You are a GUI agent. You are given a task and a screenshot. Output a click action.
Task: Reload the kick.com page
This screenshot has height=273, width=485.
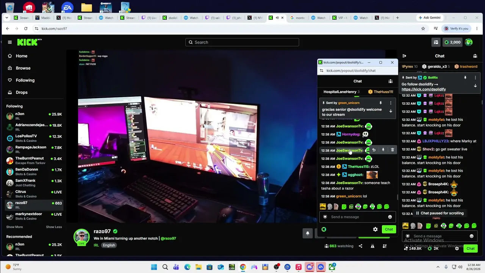click(x=26, y=28)
